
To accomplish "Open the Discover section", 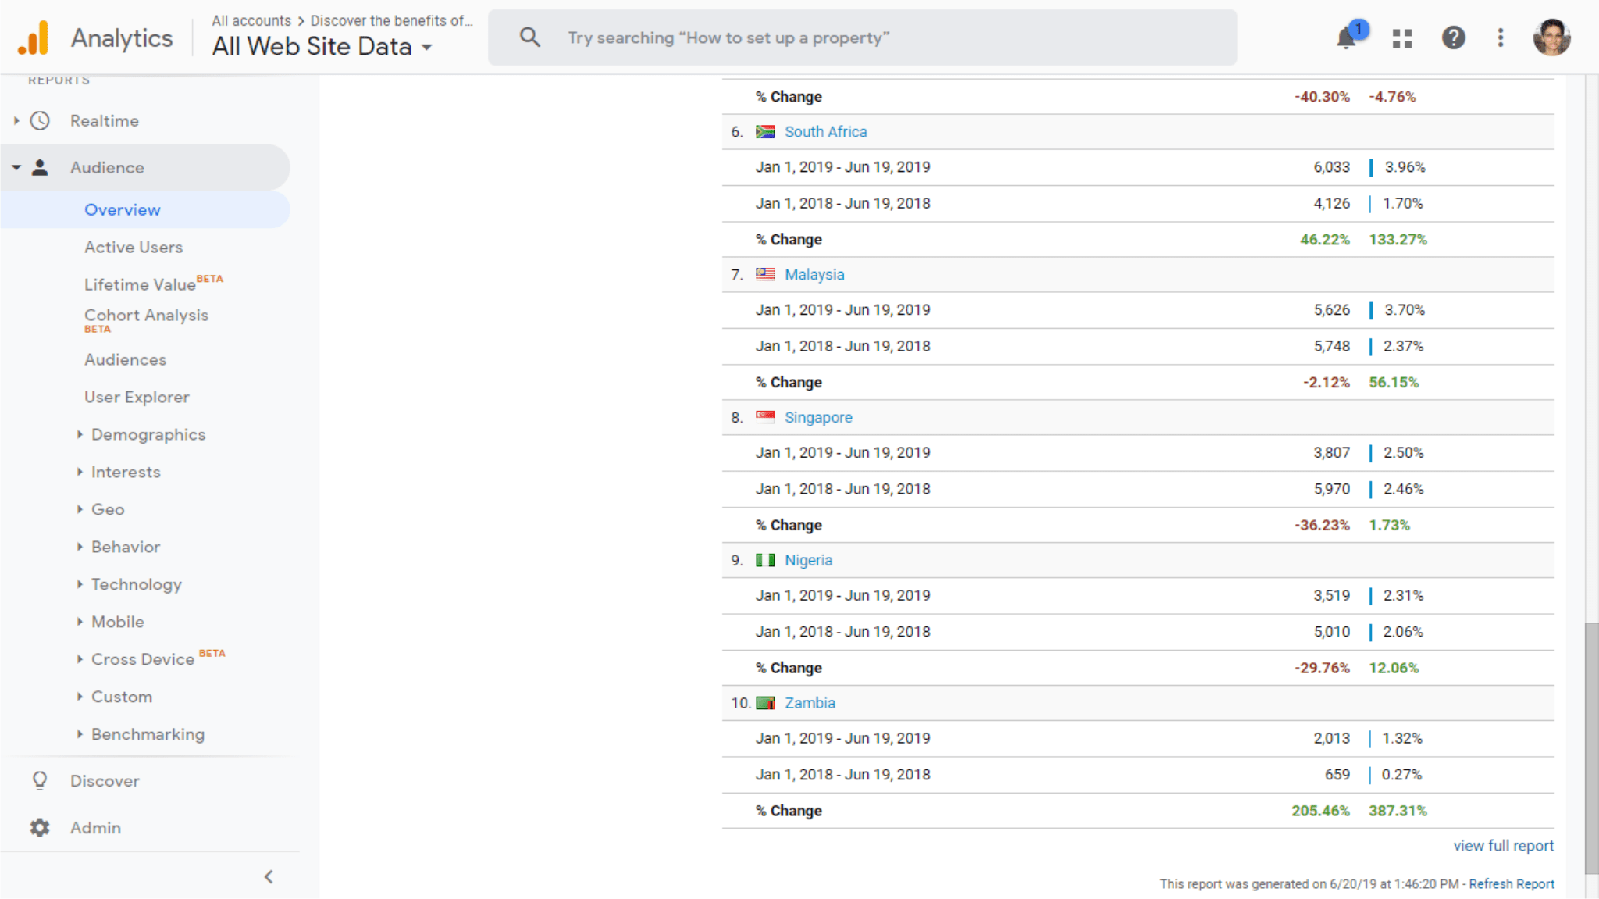I will pos(105,780).
